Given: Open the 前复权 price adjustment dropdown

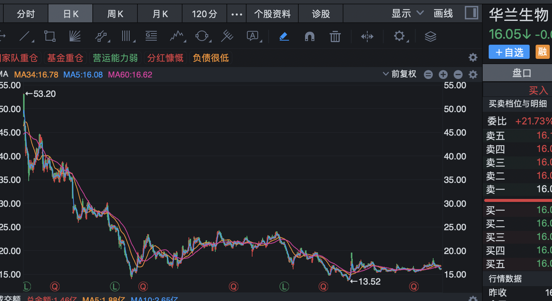Looking at the screenshot, I should tap(399, 74).
